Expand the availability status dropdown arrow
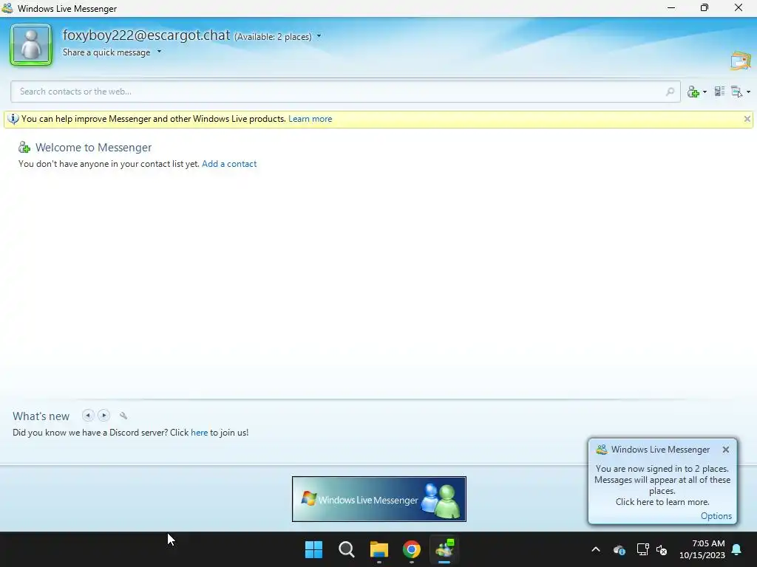 319,36
